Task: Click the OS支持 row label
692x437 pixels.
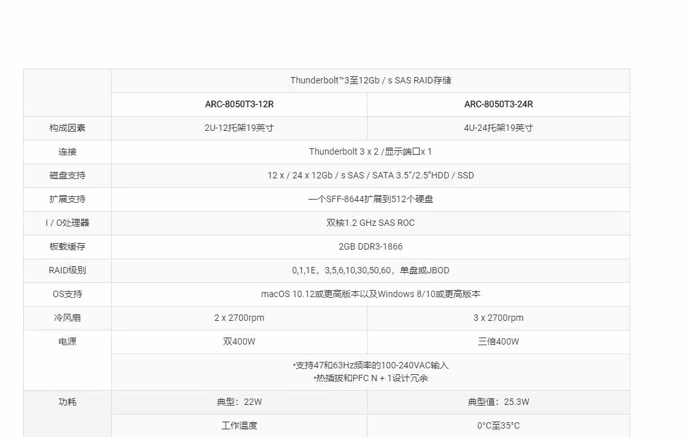Action: [67, 295]
